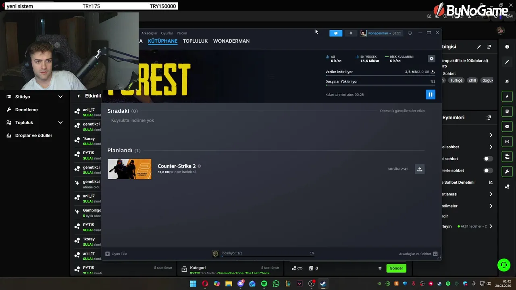Screen dimensions: 516x290
Task: Open the WONADERMAN profile tab
Action: click(231, 41)
